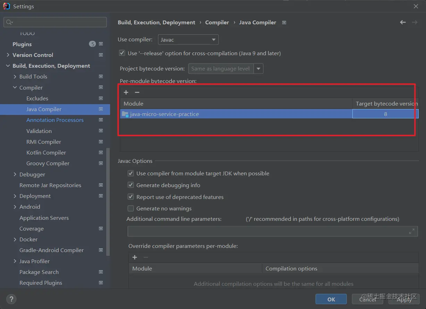
Task: Open the Kotlin Compiler settings page
Action: [46, 152]
